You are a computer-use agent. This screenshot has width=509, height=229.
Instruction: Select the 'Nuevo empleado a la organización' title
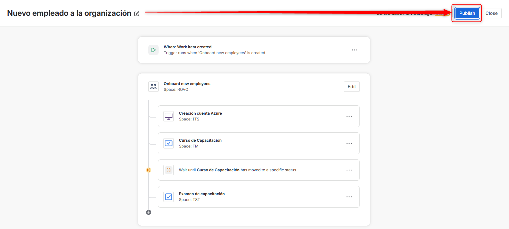(x=69, y=13)
